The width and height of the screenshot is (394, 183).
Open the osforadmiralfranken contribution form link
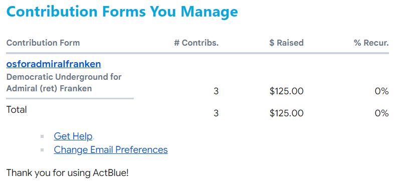54,64
